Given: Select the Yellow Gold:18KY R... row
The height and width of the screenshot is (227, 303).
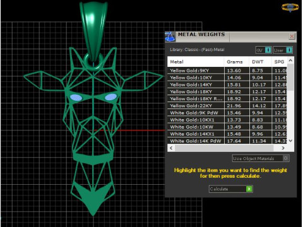Looking at the screenshot, I should point(227,98).
